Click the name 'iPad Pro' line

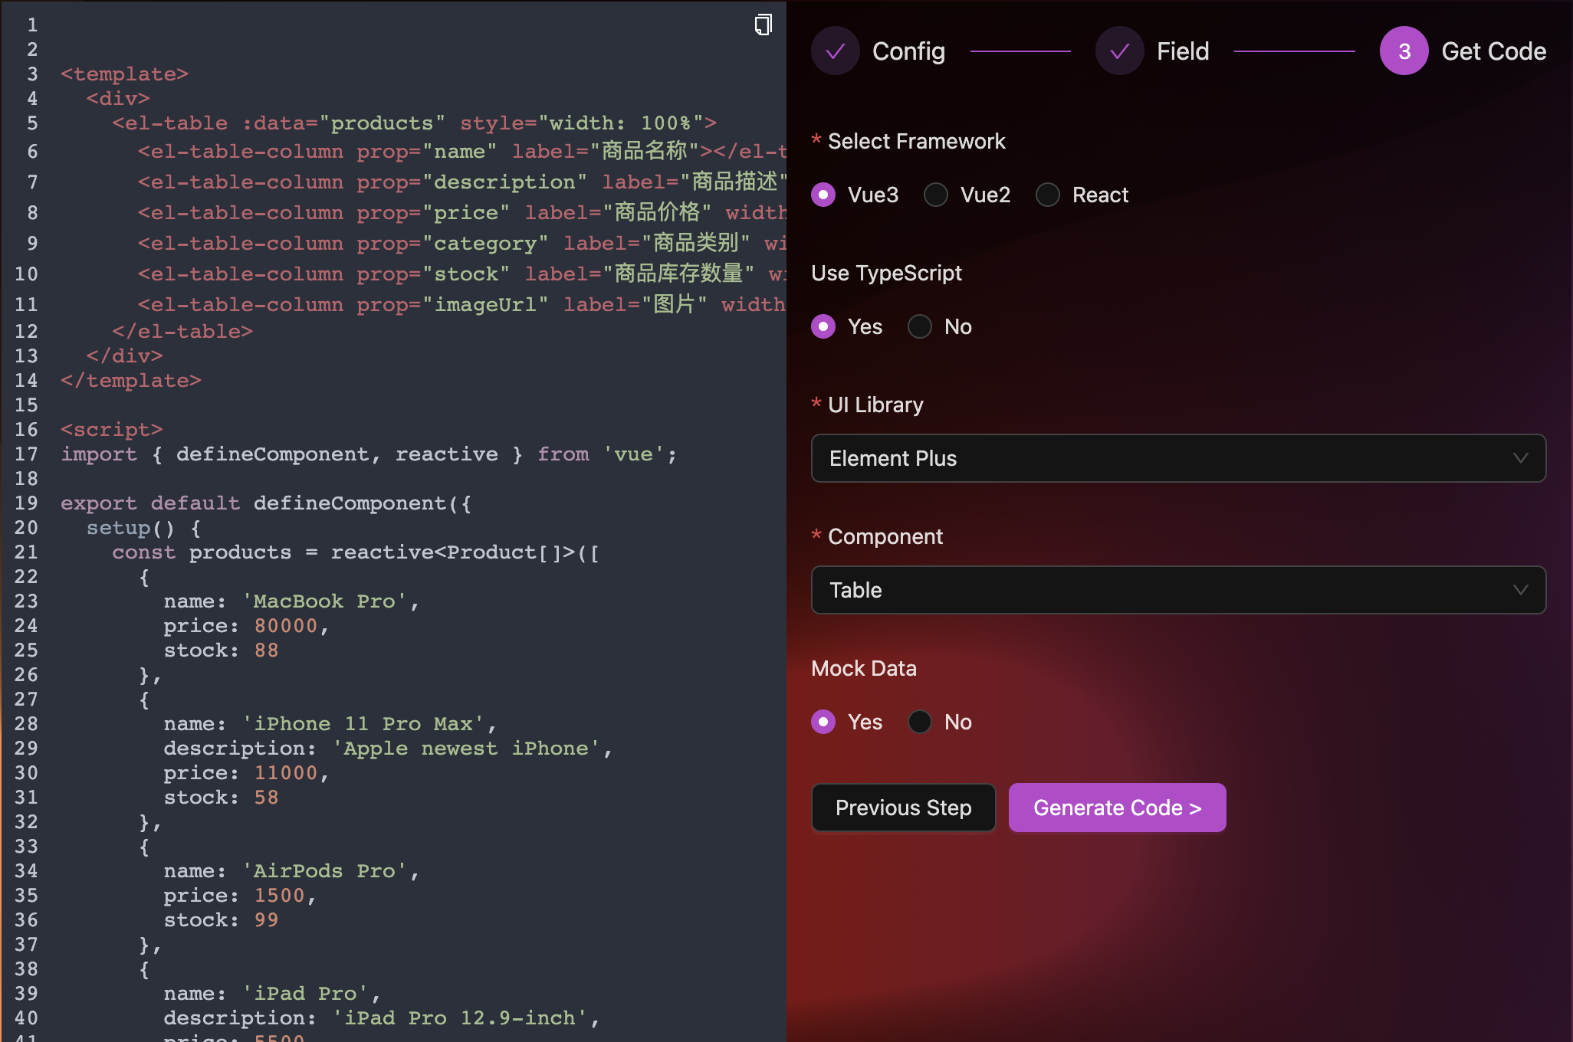click(272, 994)
